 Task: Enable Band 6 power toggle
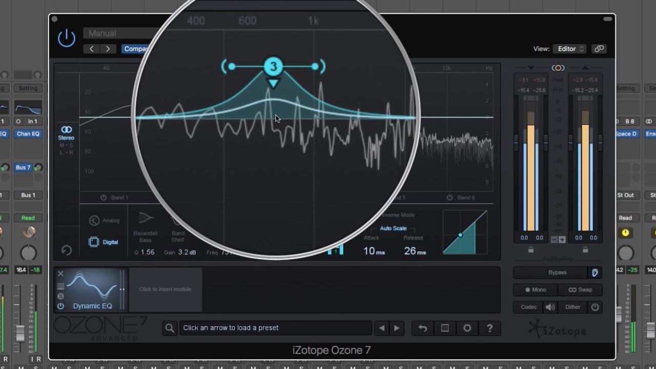(x=449, y=197)
